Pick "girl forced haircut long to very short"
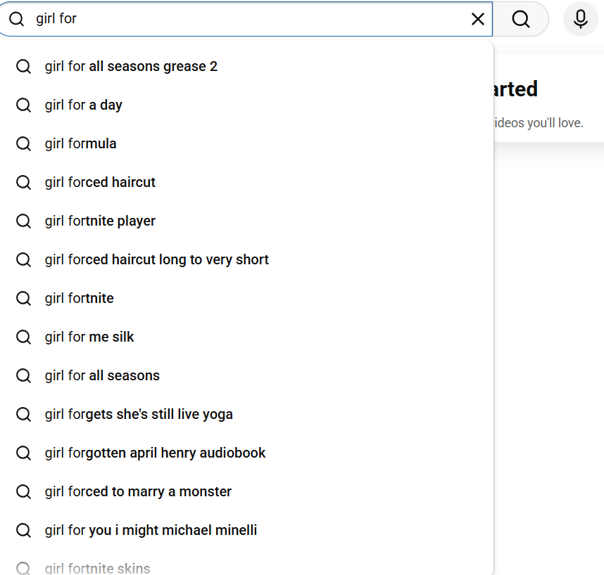Screen dimensions: 604x575 [x=156, y=259]
